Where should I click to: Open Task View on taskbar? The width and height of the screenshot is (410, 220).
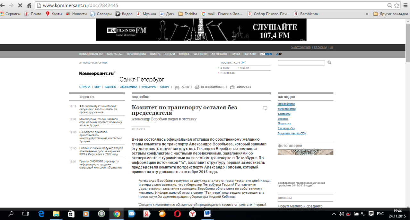26,214
